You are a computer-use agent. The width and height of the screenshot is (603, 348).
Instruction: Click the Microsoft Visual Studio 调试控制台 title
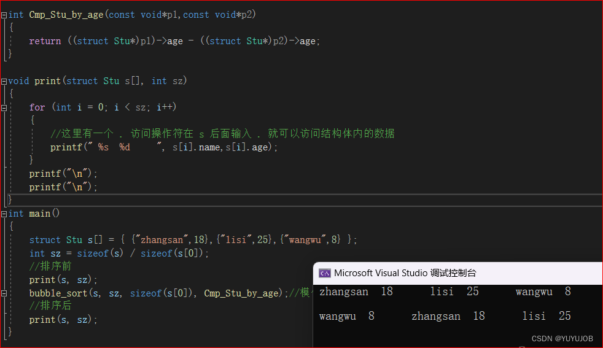405,273
